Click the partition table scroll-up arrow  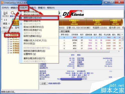click(x=122, y=35)
